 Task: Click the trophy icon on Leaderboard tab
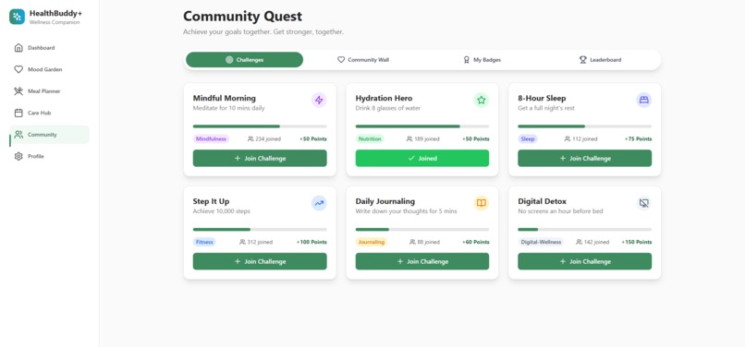pos(583,60)
